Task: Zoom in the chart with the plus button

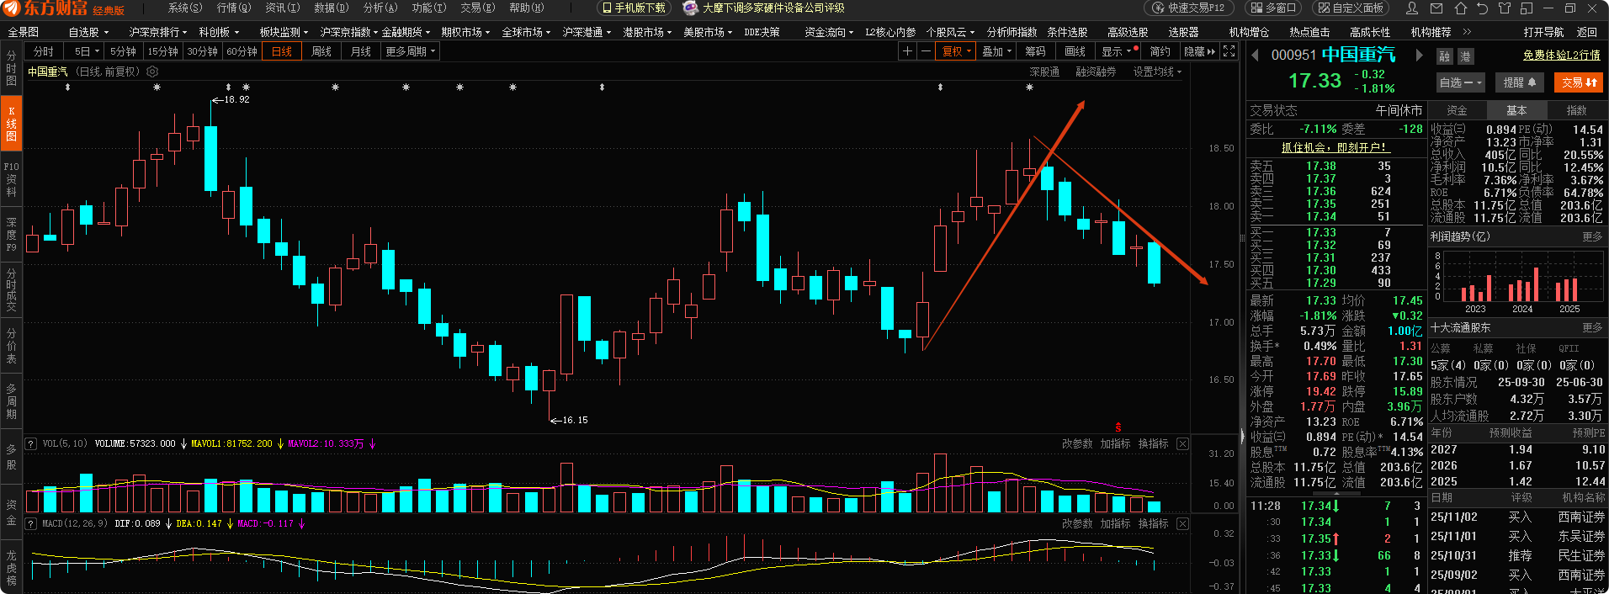Action: coord(907,51)
